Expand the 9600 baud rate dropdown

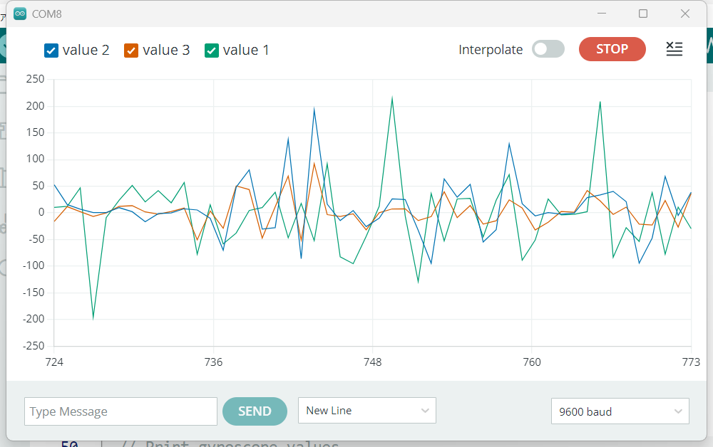(x=620, y=411)
